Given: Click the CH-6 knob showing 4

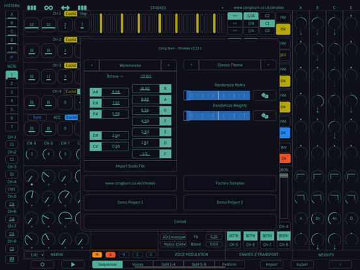Looking at the screenshot, I should pyautogui.click(x=48, y=154).
